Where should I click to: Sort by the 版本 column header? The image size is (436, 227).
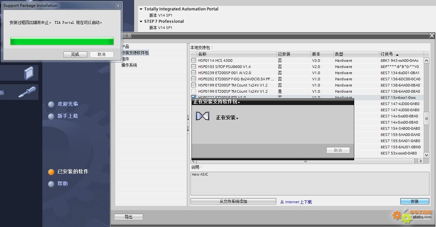coord(322,54)
